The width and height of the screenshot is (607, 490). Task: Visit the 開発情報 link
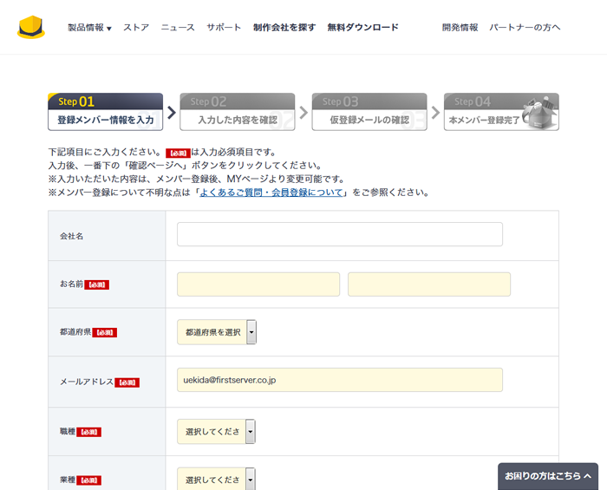(460, 28)
